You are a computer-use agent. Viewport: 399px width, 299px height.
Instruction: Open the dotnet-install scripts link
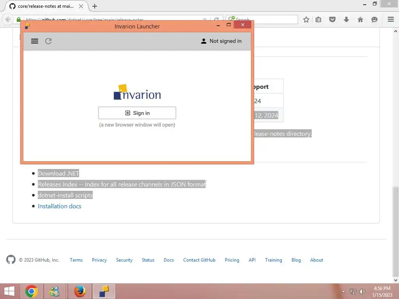[x=65, y=195]
